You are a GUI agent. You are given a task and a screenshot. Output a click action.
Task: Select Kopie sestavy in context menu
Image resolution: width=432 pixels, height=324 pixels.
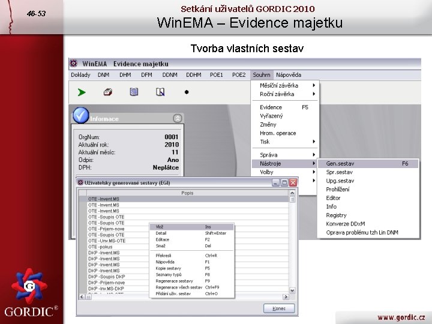click(192, 268)
